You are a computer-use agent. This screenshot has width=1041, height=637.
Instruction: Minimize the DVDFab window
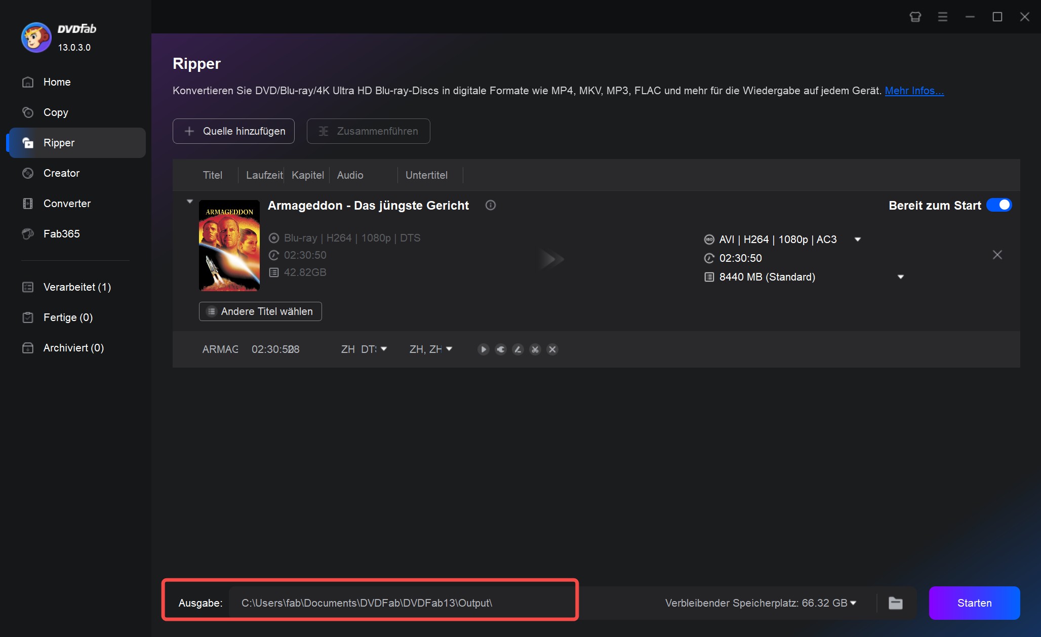[970, 17]
